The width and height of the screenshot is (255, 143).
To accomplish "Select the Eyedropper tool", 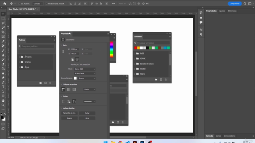I will click(x=3, y=41).
